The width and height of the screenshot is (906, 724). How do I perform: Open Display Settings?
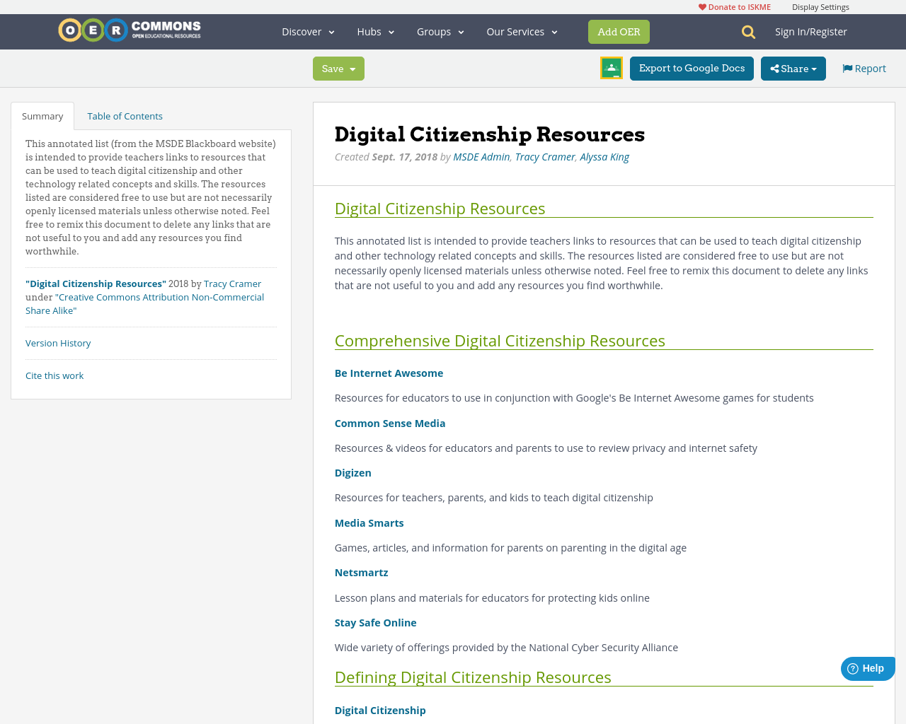click(x=820, y=7)
